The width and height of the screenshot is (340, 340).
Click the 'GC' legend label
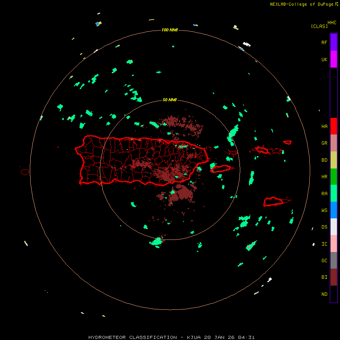pyautogui.click(x=324, y=261)
